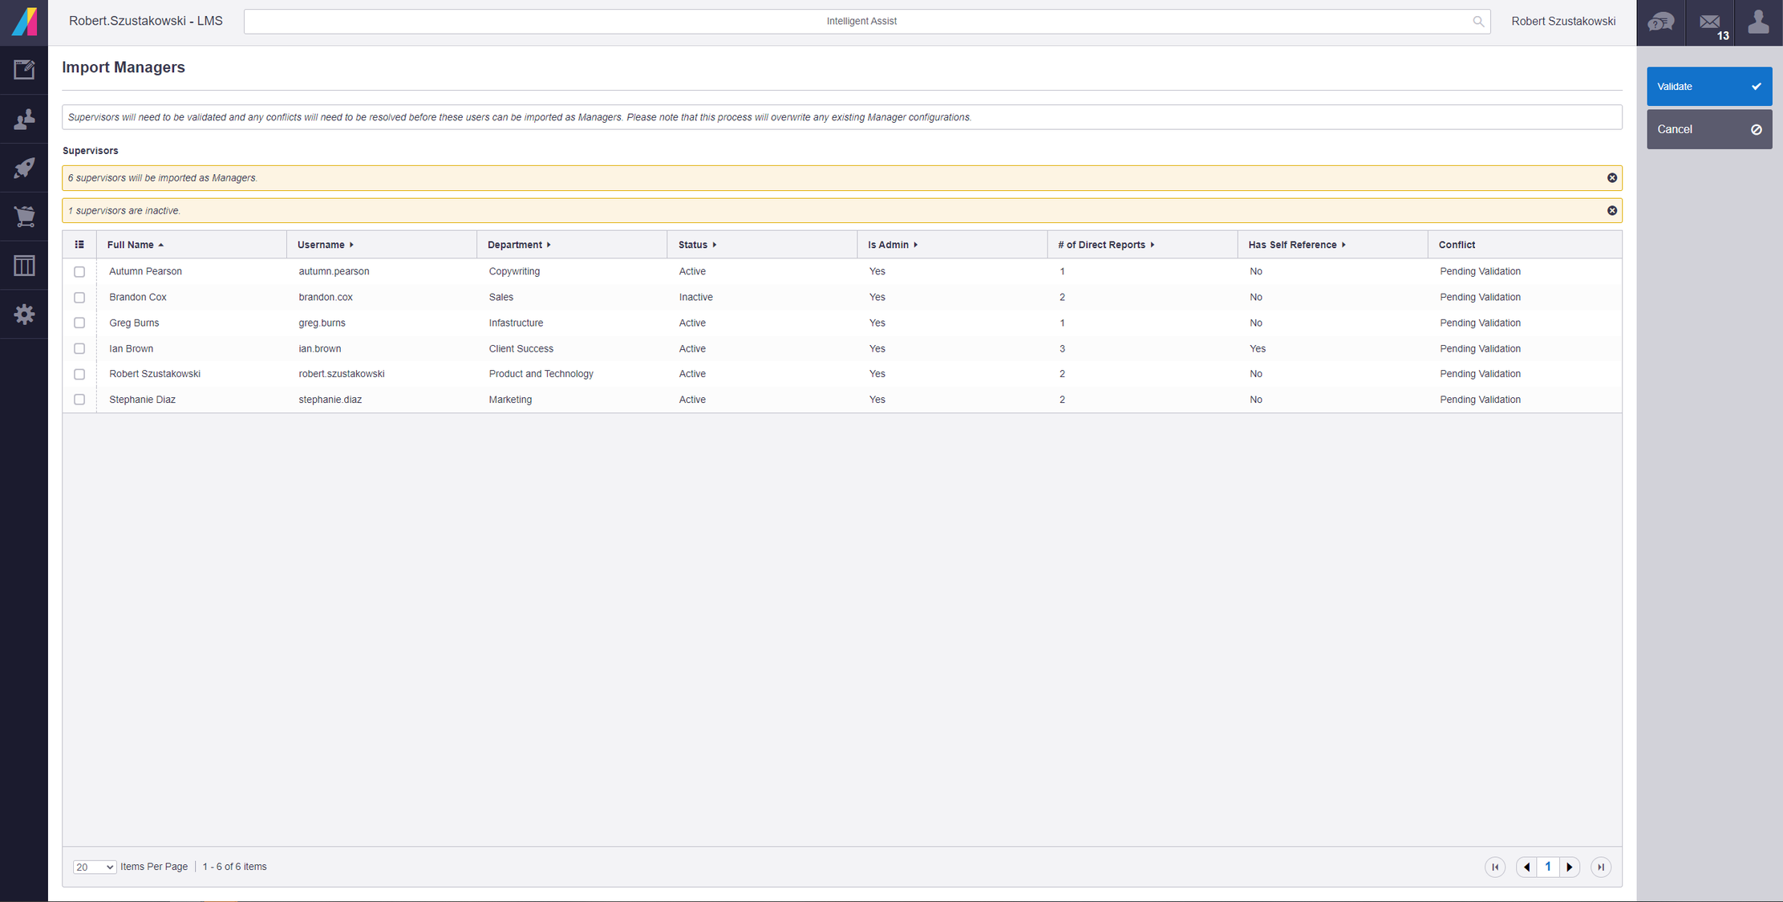Click Ian Brown's self reference Yes value
Viewport: 1783px width, 902px height.
[1257, 348]
